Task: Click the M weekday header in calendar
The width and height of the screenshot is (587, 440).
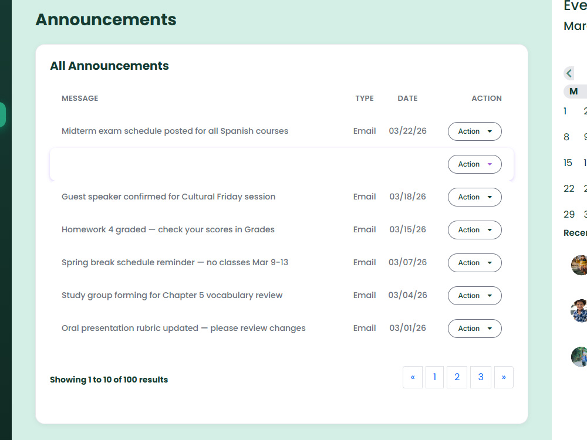Action: (573, 92)
